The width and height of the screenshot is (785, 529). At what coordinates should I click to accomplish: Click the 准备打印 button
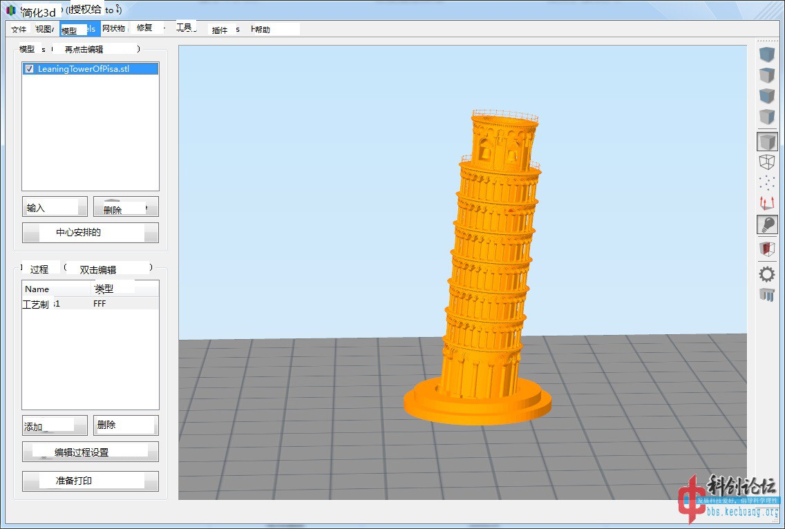pos(90,481)
